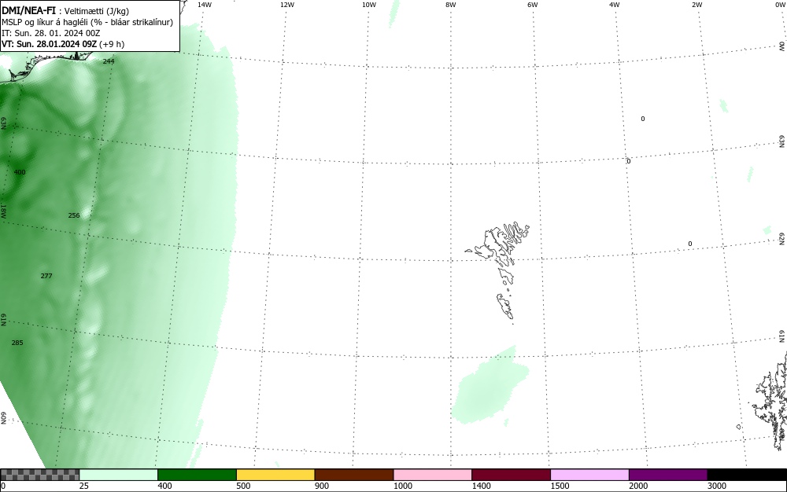787x492 pixels.
Task: Click the 3000 tick label on the legend
Action: (717, 486)
